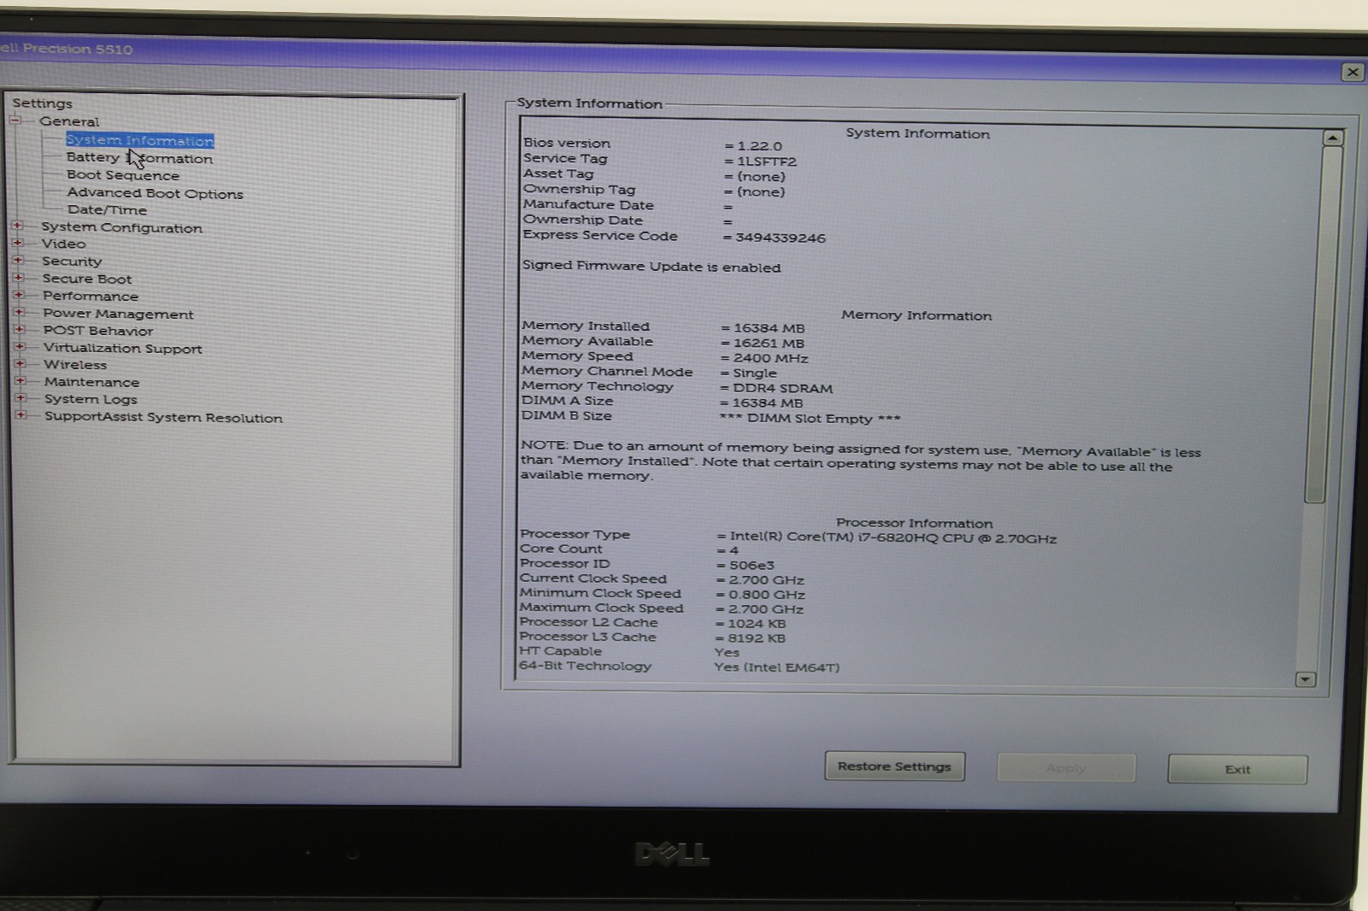The image size is (1368, 911).
Task: Select Performance category label
Action: pyautogui.click(x=91, y=296)
